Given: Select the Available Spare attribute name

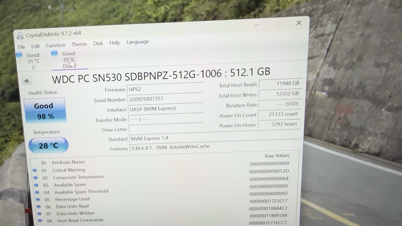Looking at the screenshot, I should (70, 185).
